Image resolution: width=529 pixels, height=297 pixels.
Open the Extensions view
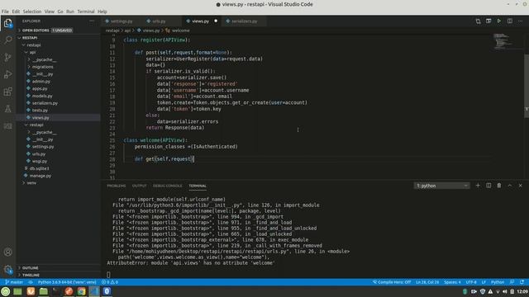tap(7, 92)
